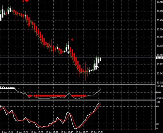Viewport: 163px width, 133px height.
Task: Click the 15 Jun 12:21 time label
Action: tap(22, 132)
